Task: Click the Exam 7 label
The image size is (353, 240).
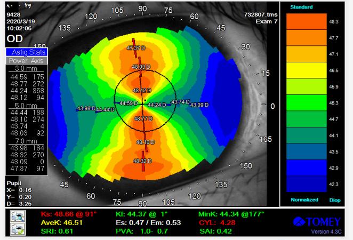Action: pyautogui.click(x=267, y=22)
